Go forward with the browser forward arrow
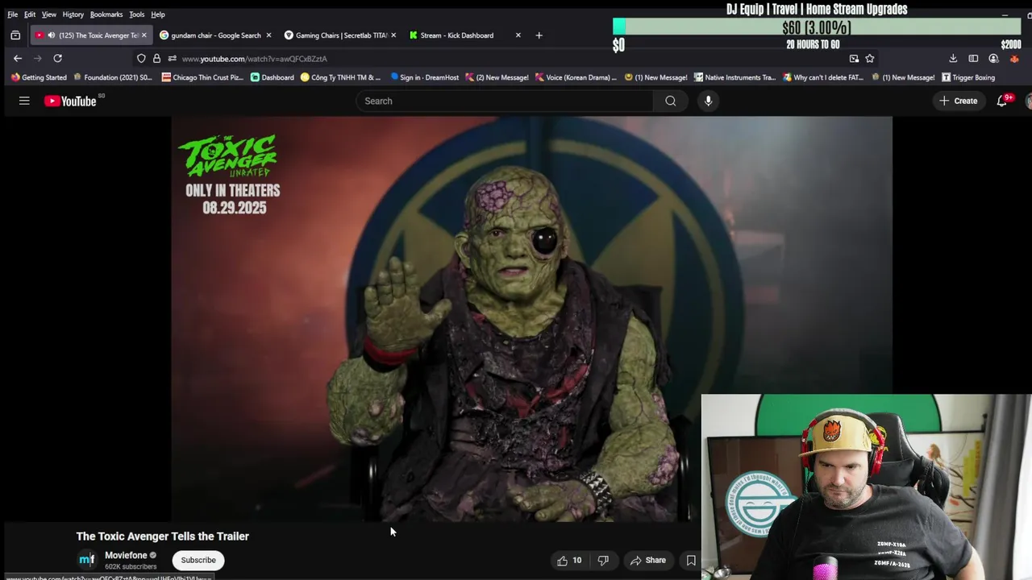This screenshot has width=1032, height=580. tap(37, 58)
